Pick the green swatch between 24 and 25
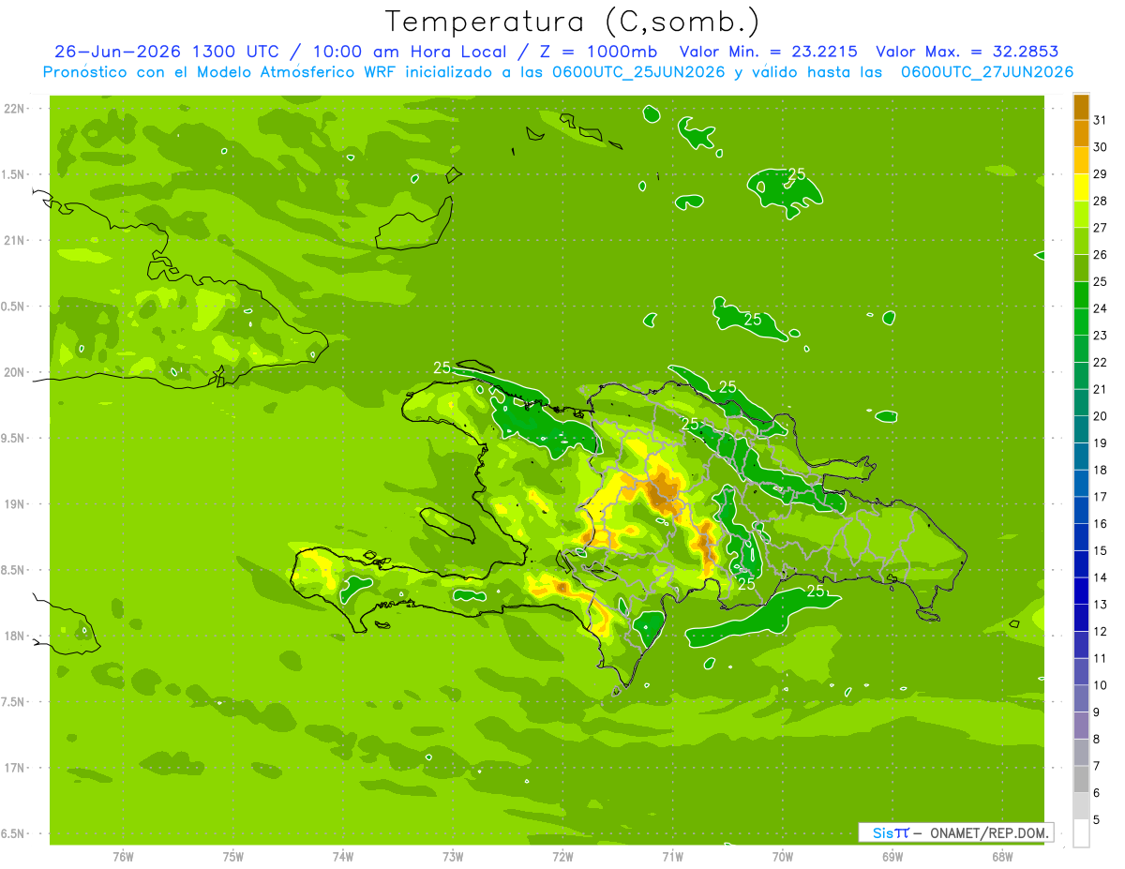Screen dimensions: 1125x869 point(1081,295)
